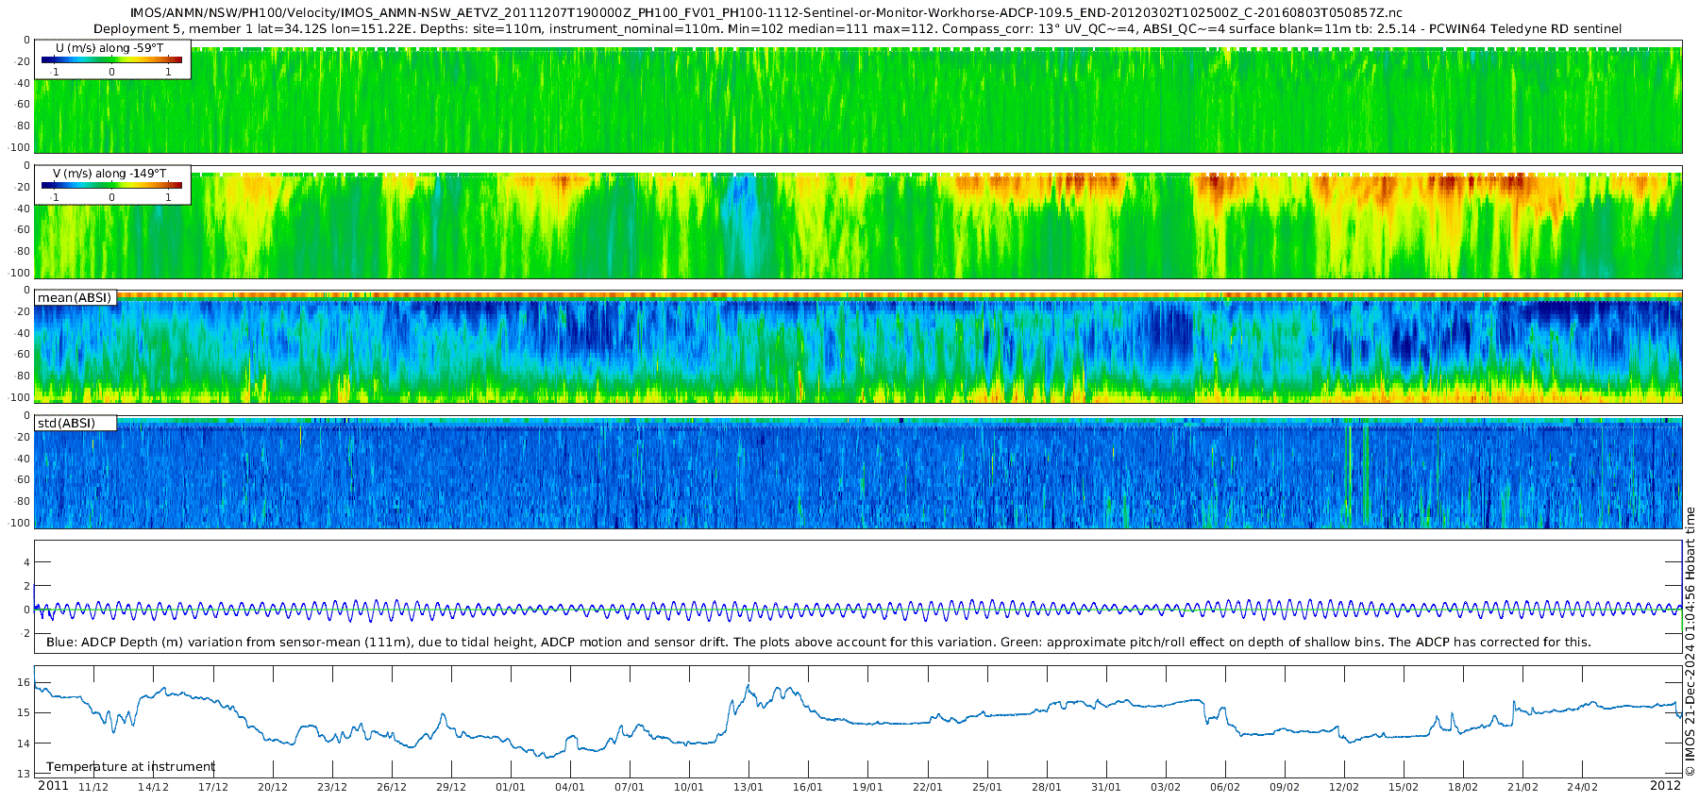
Task: Click the V velocity colorbar in the legend
Action: click(x=111, y=185)
